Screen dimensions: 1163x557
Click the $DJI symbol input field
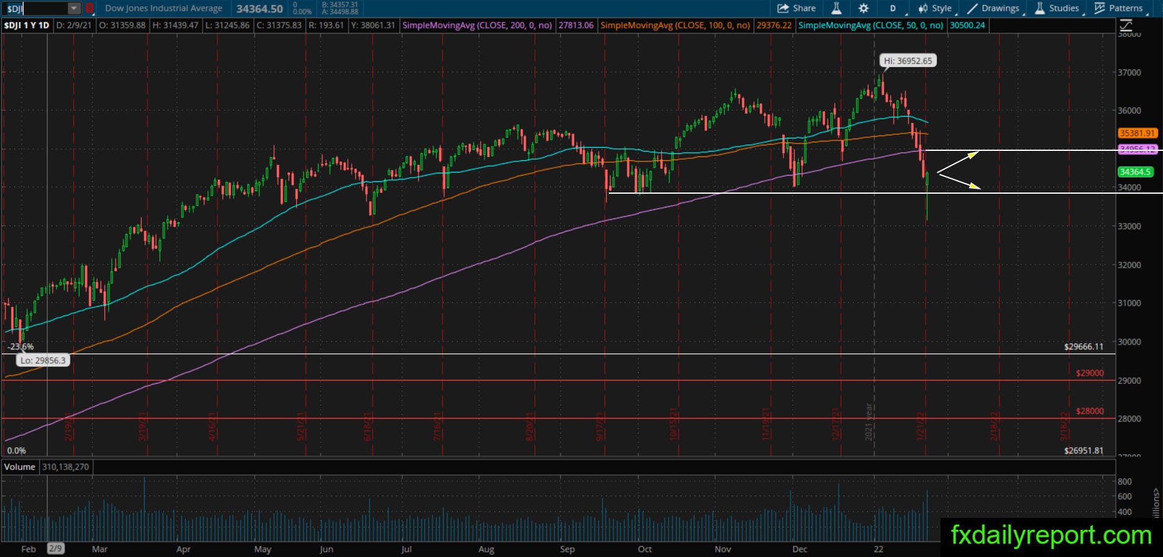[36, 8]
